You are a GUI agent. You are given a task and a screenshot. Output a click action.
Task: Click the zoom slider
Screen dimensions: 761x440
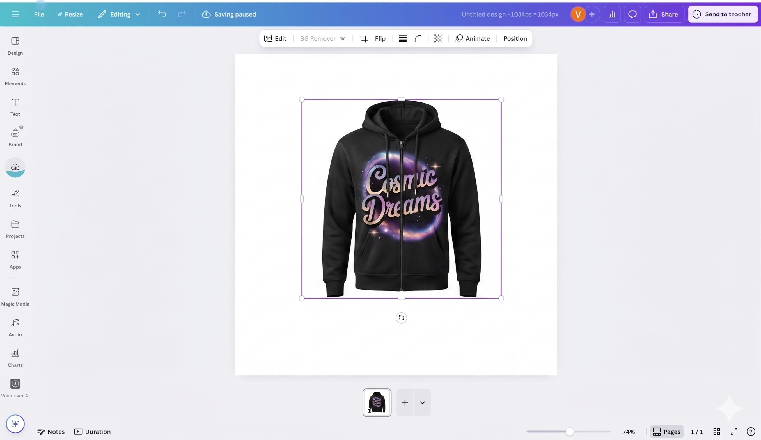569,432
